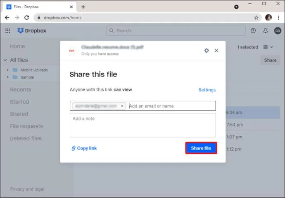This screenshot has width=285, height=198.
Task: Click the Dropbox search box
Action: 176,30
